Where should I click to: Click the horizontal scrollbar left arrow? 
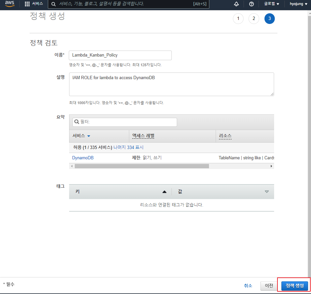(x=72, y=166)
